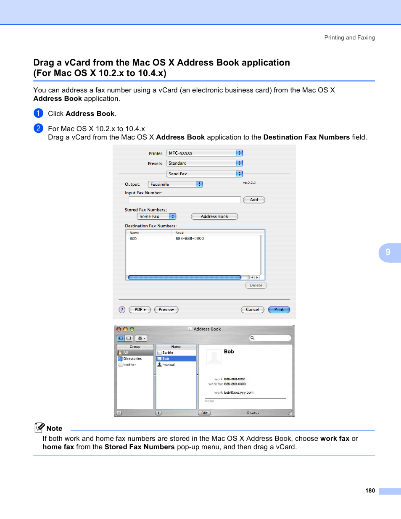Click the Fax# column header
Image resolution: width=401 pixels, height=519 pixels.
tap(218, 233)
